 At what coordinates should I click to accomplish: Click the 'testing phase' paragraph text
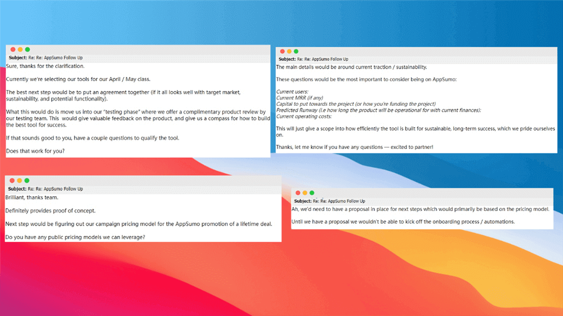coord(138,119)
